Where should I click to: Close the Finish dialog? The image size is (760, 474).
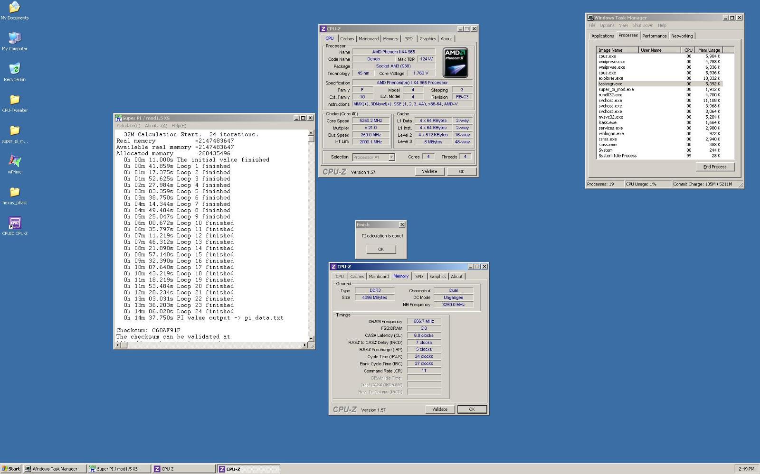(402, 225)
